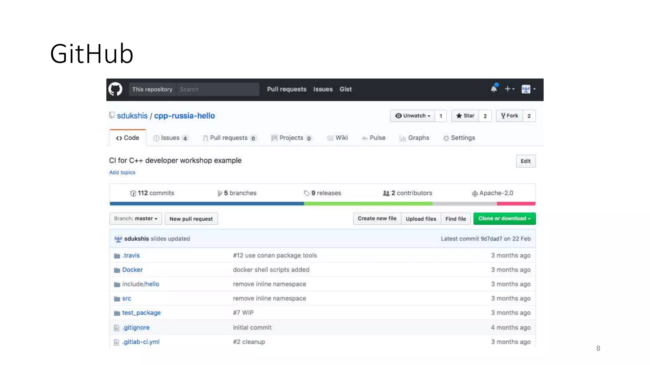Click the New pull request button
Viewport: 650px width, 365px height.
191,219
